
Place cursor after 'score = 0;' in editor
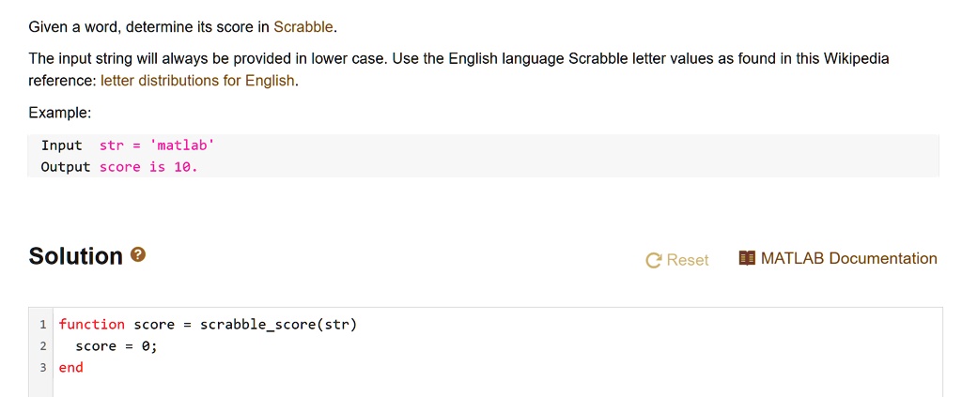(x=158, y=346)
